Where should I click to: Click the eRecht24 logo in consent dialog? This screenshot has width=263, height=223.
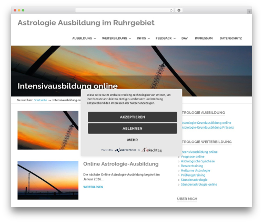(x=151, y=150)
